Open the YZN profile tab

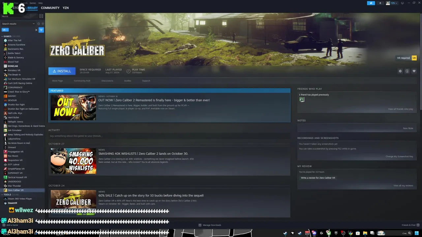click(66, 8)
